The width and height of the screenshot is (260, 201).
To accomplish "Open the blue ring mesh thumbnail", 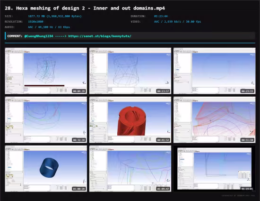I will tap(46, 169).
